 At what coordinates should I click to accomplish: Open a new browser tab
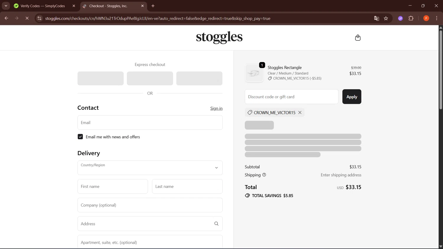(153, 6)
